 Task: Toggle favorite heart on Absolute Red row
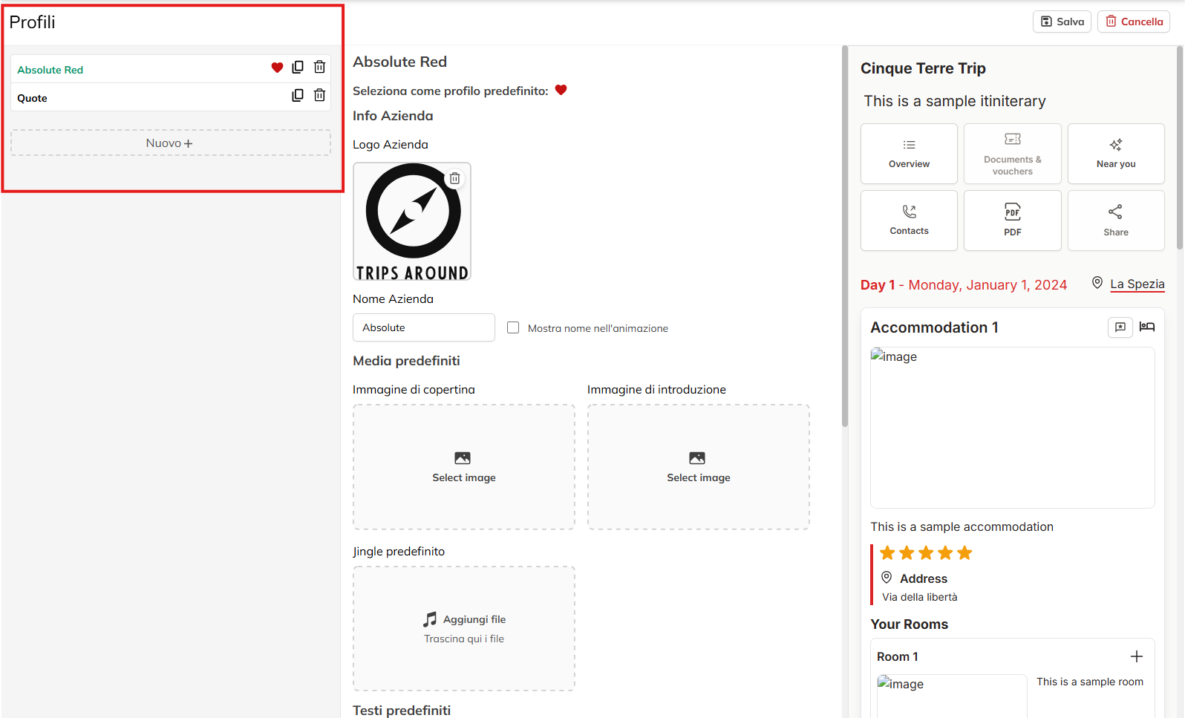[x=277, y=68]
